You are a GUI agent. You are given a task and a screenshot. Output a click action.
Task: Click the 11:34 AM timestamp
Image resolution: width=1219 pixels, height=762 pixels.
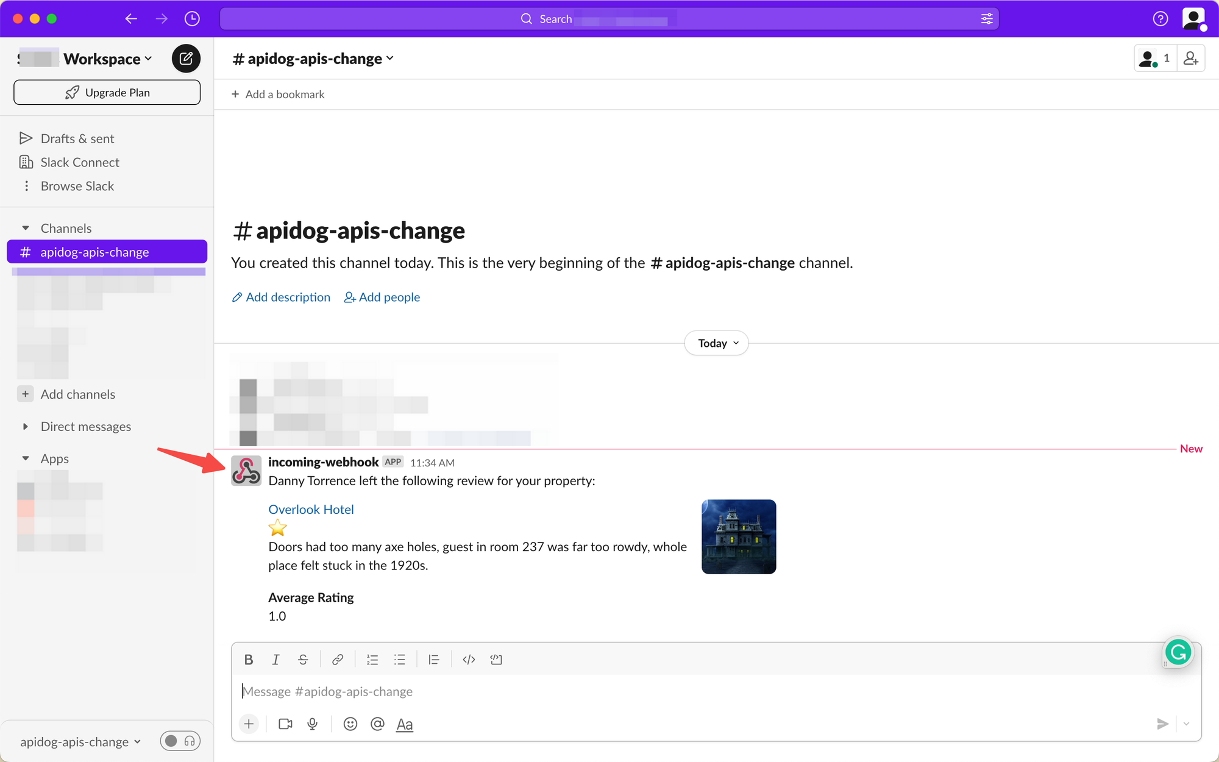432,463
